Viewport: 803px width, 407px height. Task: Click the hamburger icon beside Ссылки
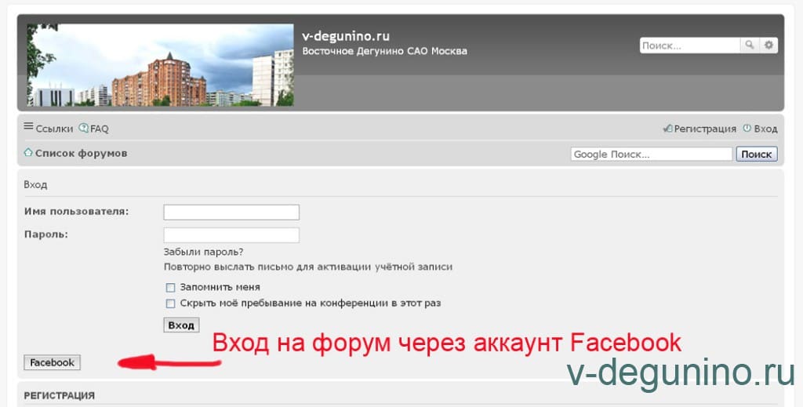[x=28, y=128]
